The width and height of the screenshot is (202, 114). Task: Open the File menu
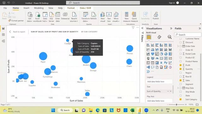click(5, 8)
